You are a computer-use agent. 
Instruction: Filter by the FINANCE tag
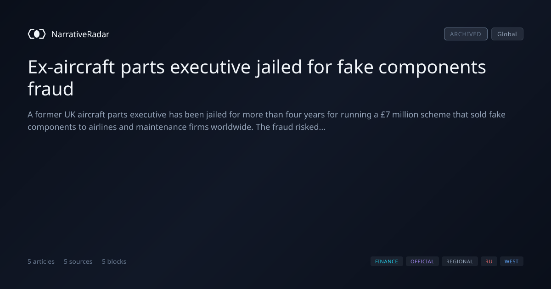387,261
